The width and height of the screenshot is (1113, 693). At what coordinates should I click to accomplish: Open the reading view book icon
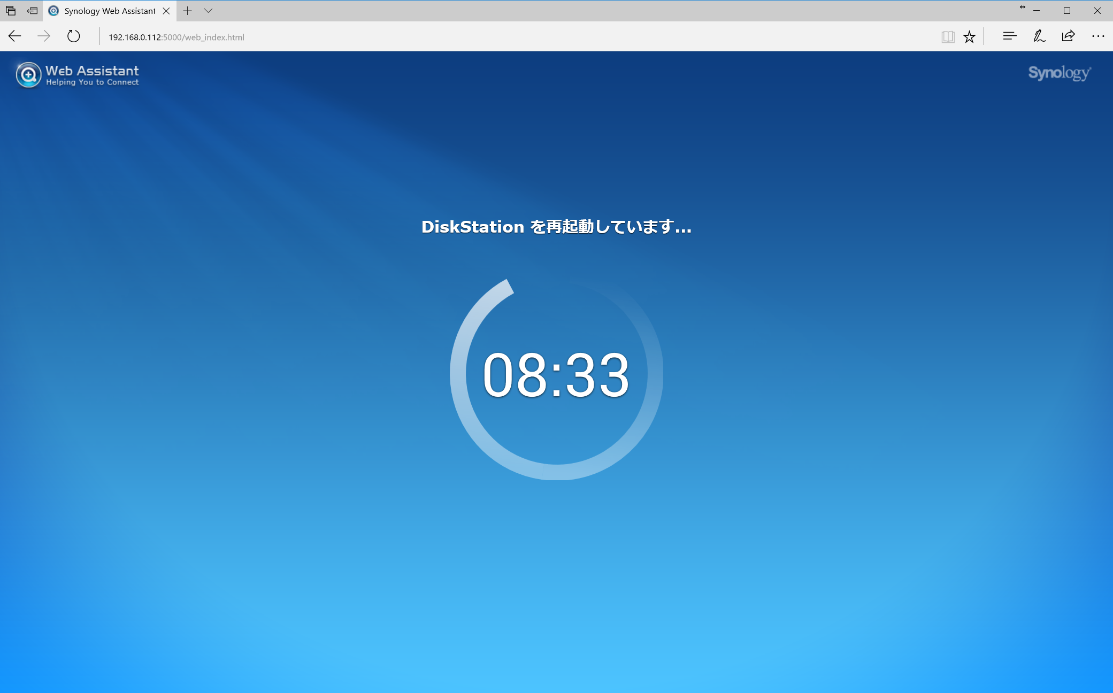pos(948,36)
